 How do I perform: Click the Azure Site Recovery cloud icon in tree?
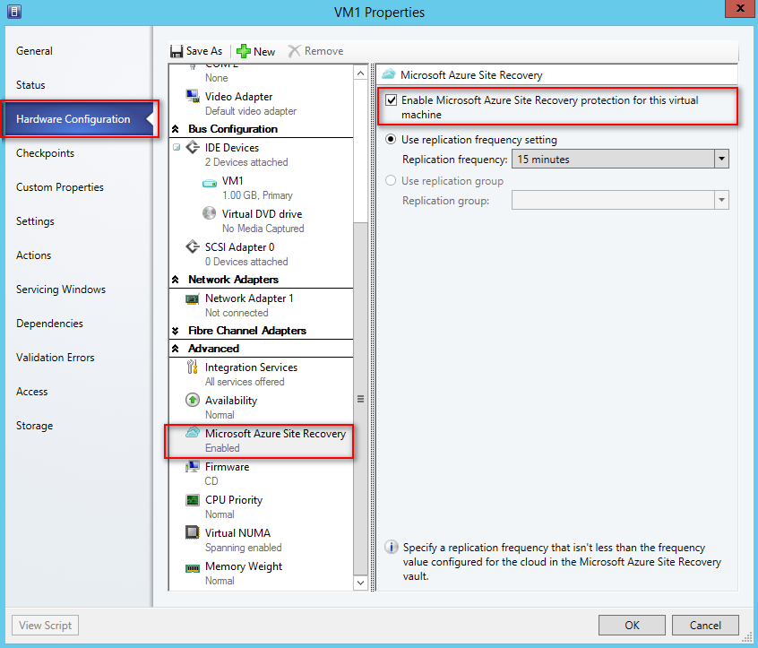(193, 432)
